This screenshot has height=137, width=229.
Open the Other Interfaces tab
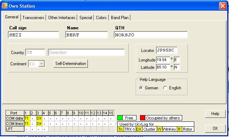[x=62, y=18]
